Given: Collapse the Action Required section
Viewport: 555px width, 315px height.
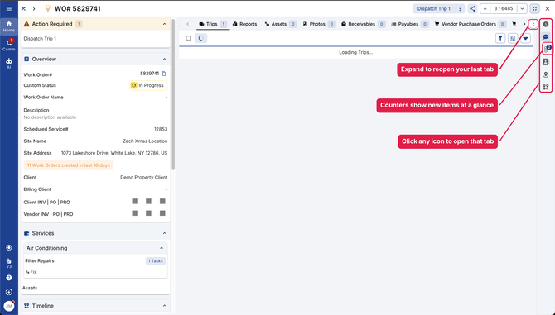Looking at the screenshot, I should pyautogui.click(x=164, y=24).
